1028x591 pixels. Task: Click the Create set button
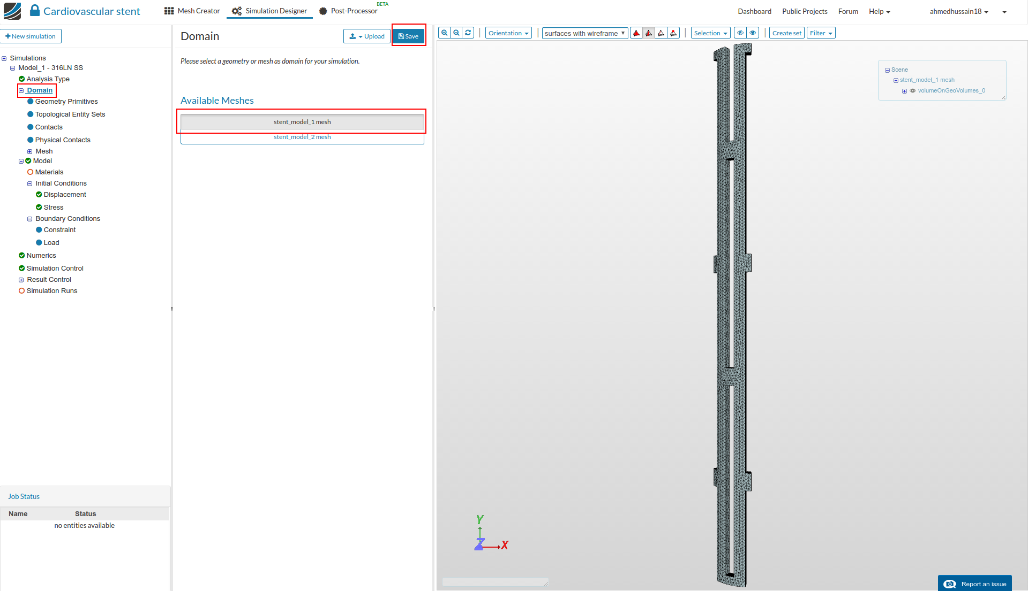tap(787, 33)
